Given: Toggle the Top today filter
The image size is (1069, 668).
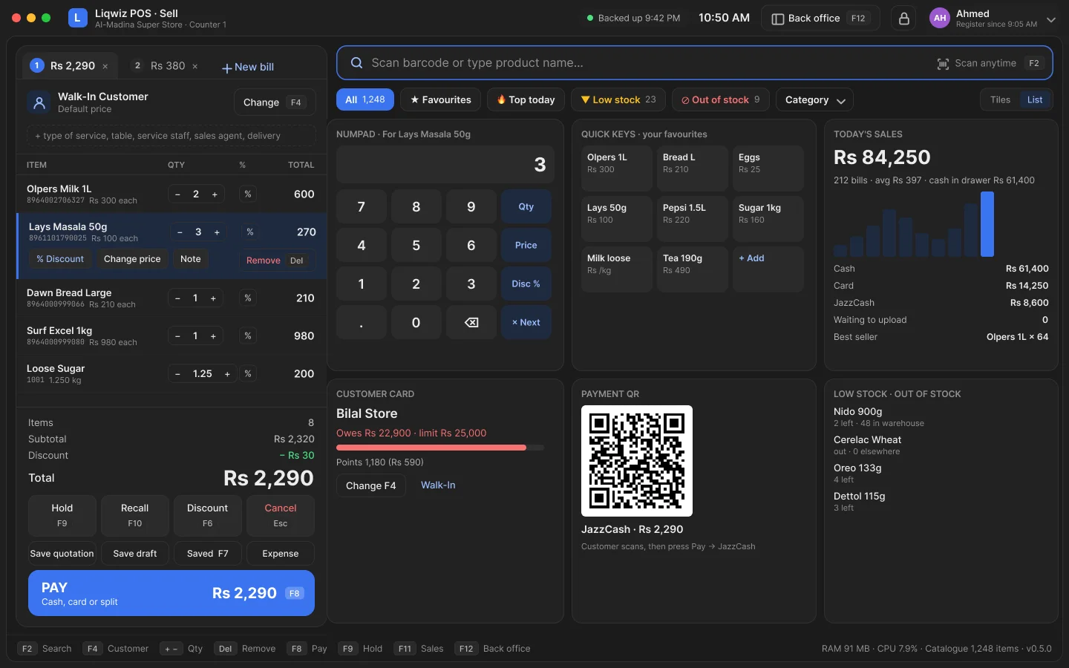Looking at the screenshot, I should pos(526,100).
